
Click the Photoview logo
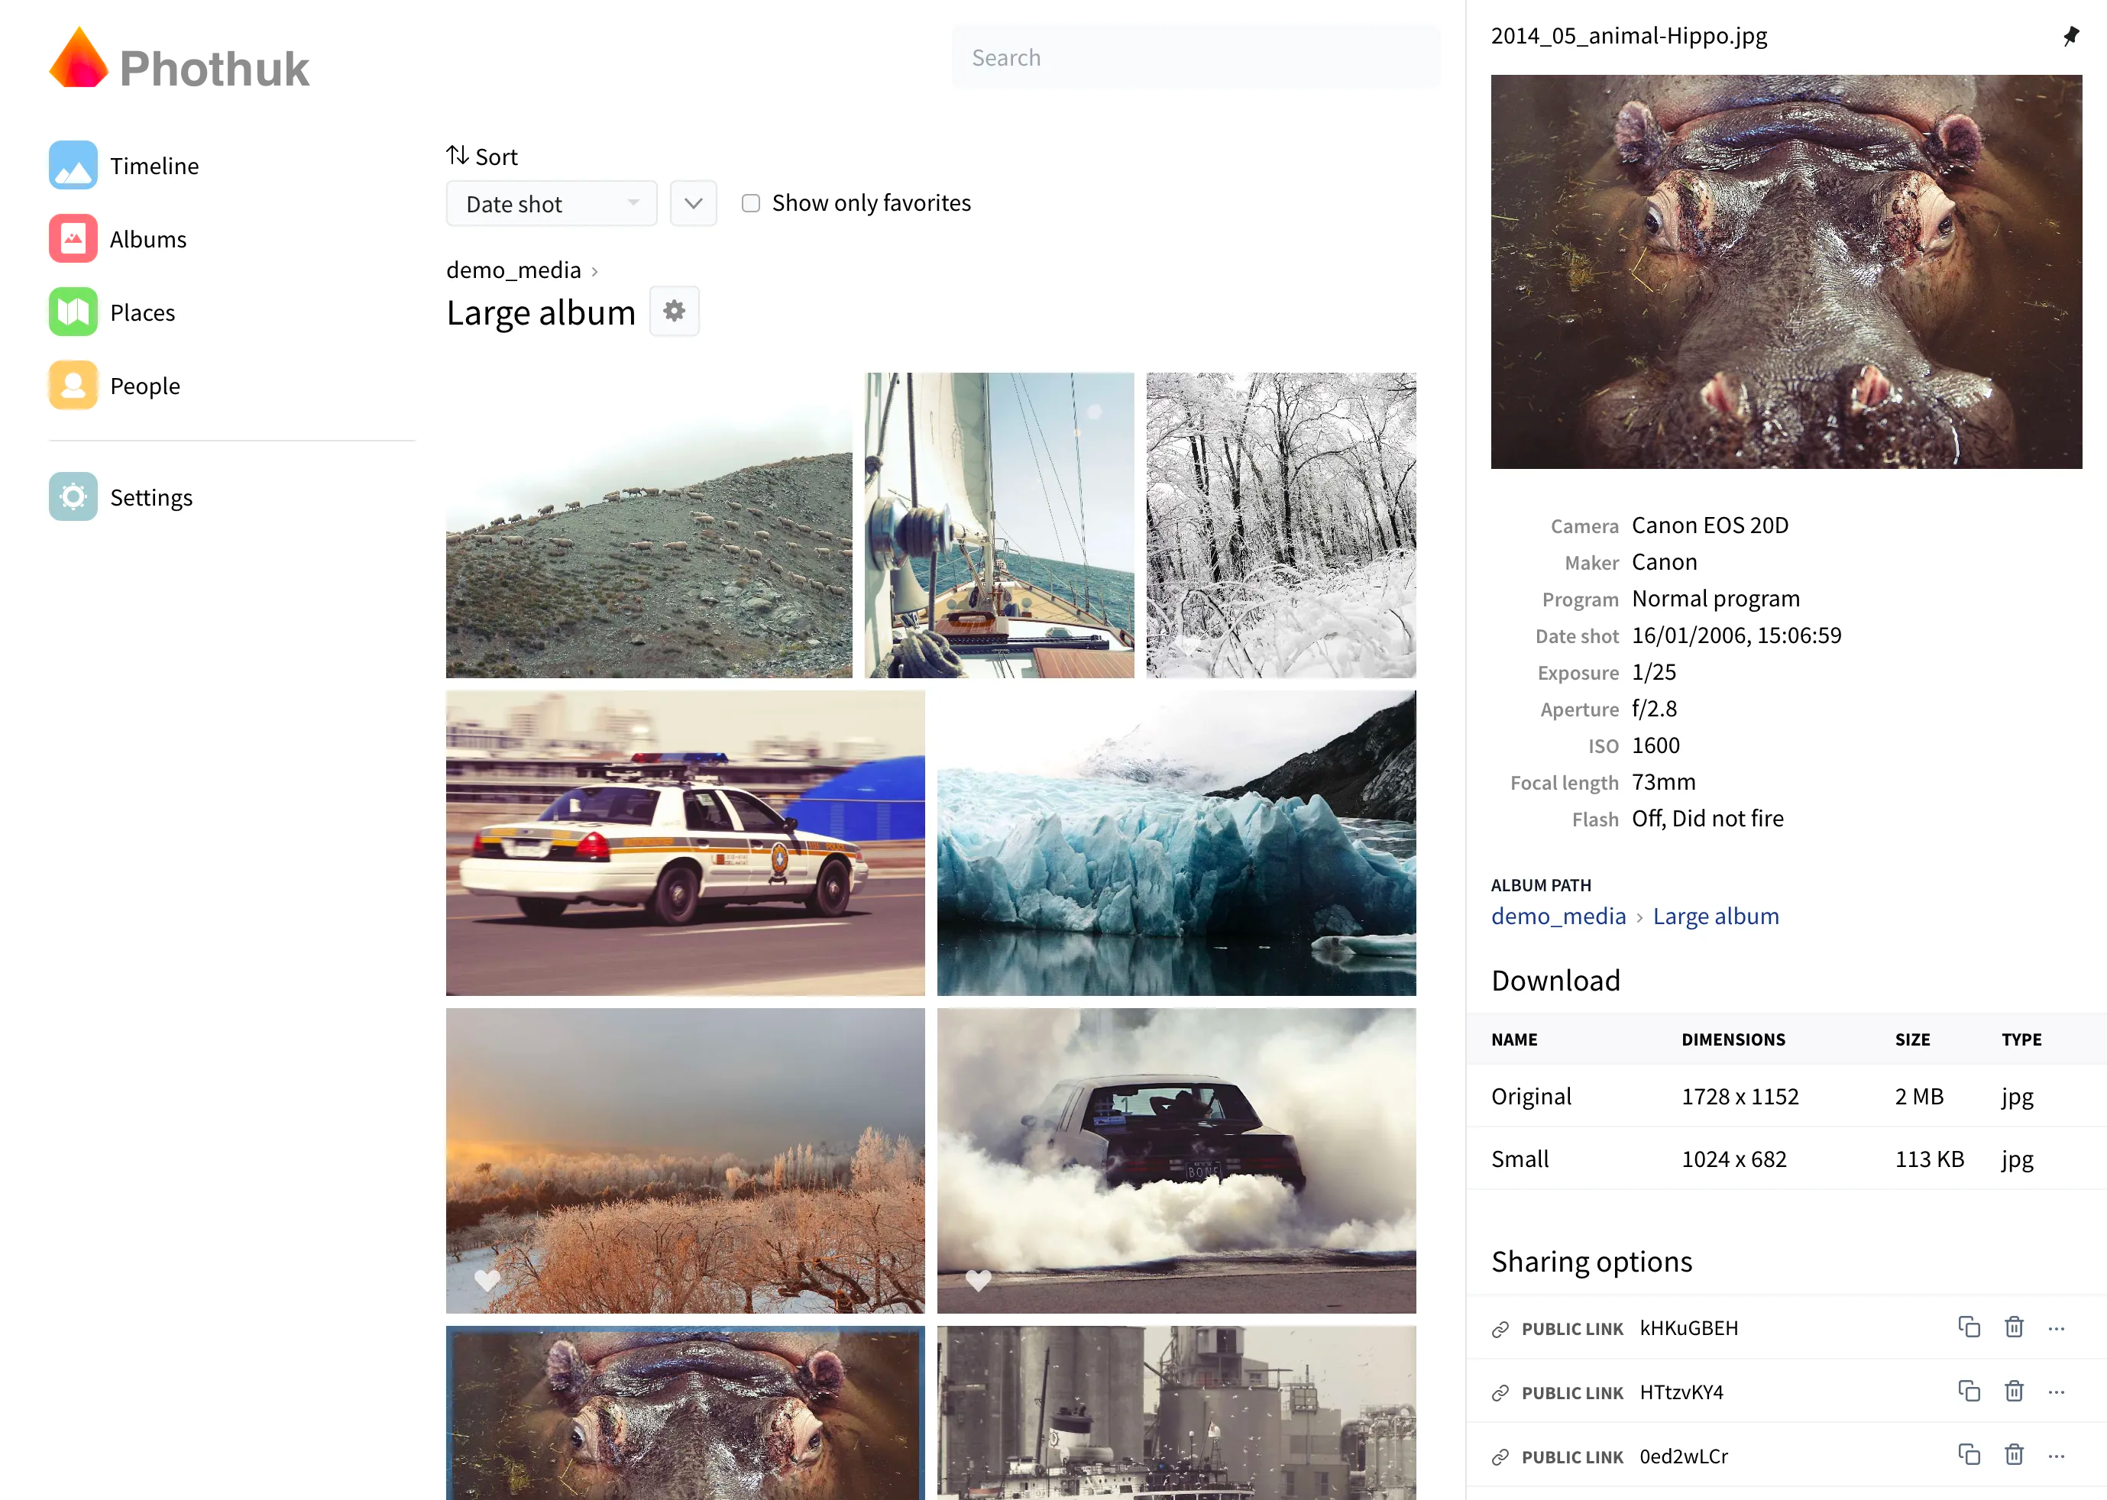(180, 63)
